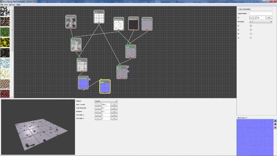The width and height of the screenshot is (277, 156).
Task: Select the white grid pattern node
Action: [x=99, y=17]
